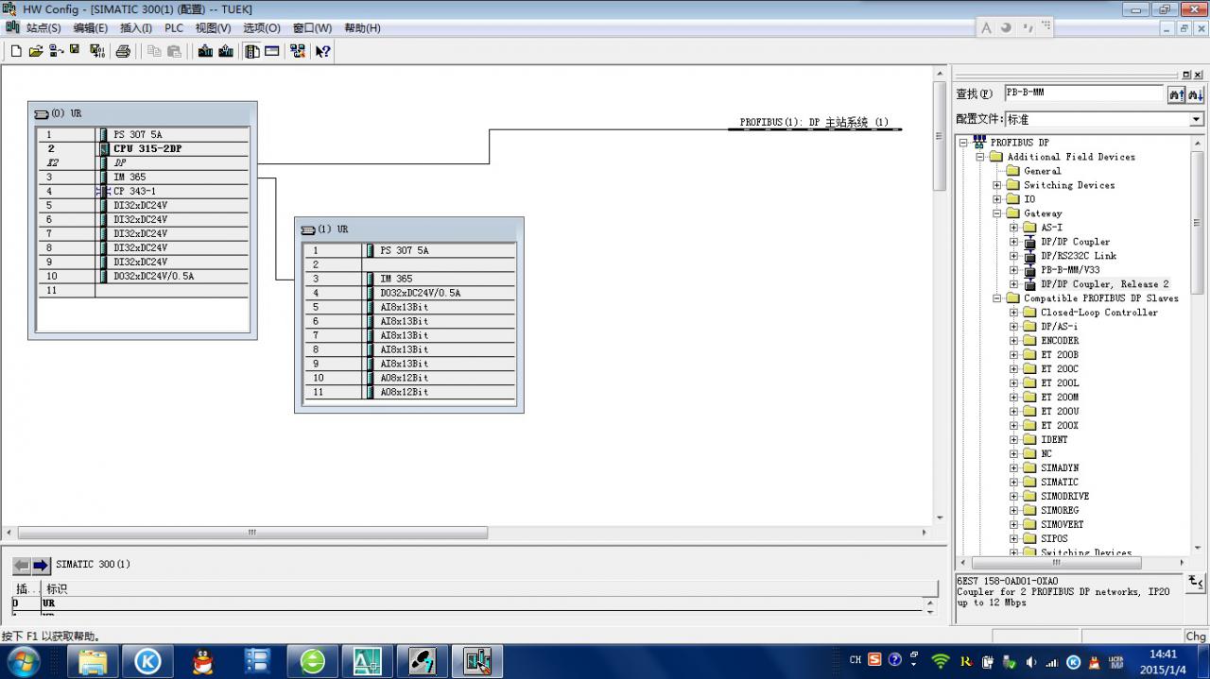Expand the AS-I folder

1014,228
